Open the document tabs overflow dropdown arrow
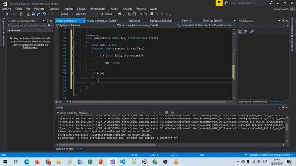Viewport: 296px width, 166px height. [x=234, y=21]
